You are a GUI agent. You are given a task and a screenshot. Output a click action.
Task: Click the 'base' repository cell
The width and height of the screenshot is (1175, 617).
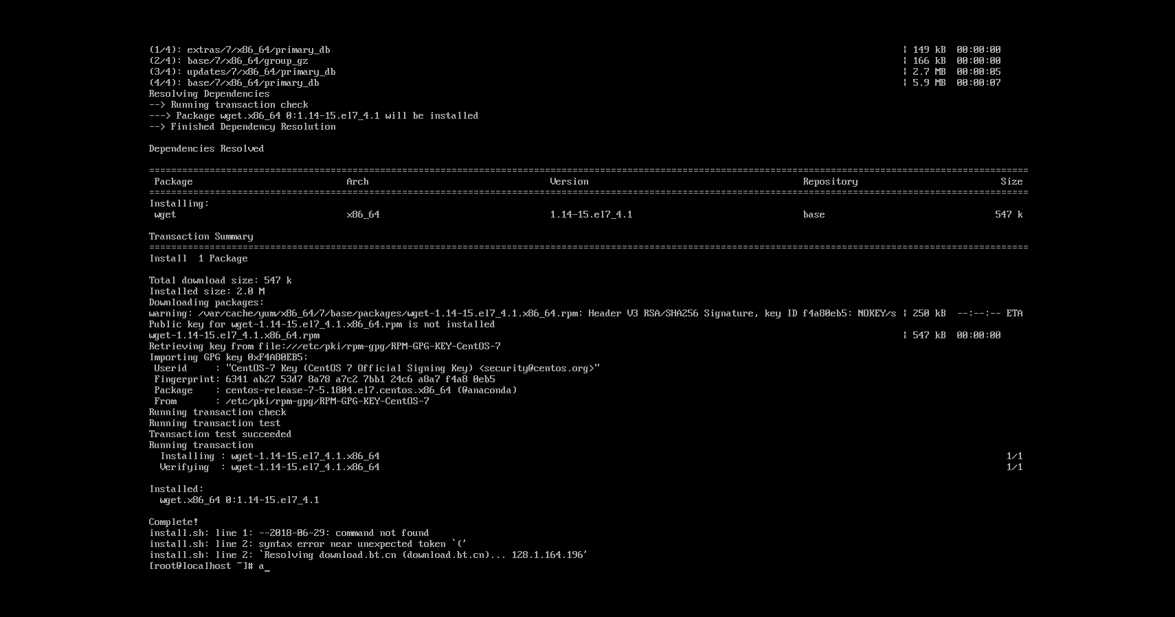tap(814, 214)
